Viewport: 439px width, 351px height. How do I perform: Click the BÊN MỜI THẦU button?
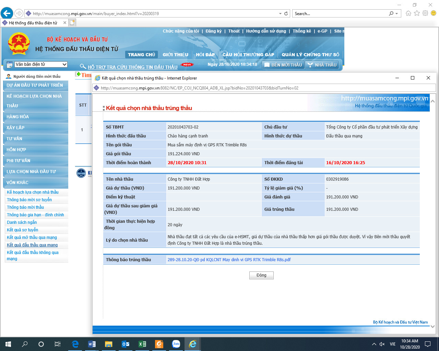pos(283,65)
